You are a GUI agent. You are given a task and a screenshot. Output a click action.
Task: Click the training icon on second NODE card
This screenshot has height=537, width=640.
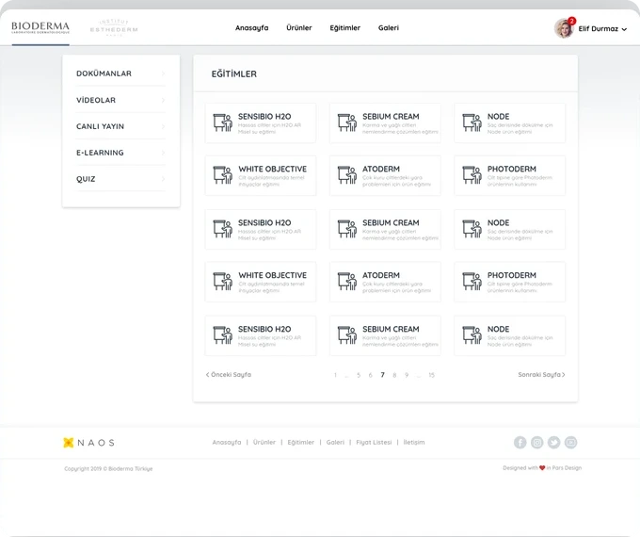[472, 229]
